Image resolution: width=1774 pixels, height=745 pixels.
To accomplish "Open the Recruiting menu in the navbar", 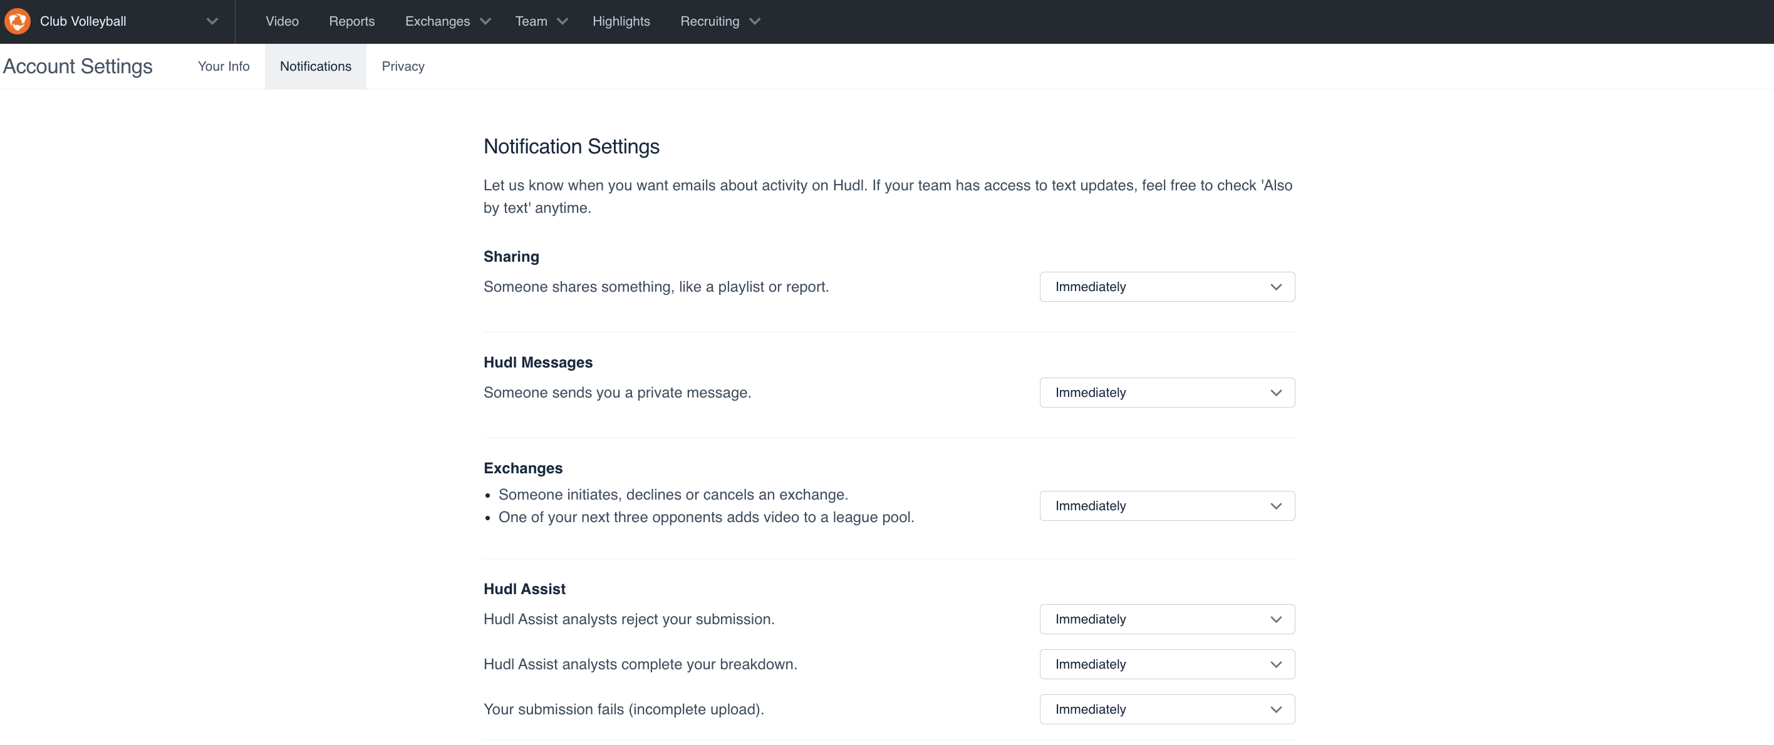I will click(709, 21).
